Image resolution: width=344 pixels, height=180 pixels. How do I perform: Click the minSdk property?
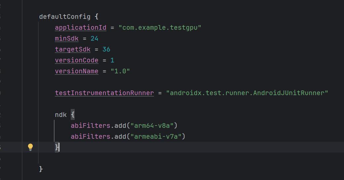pos(67,39)
